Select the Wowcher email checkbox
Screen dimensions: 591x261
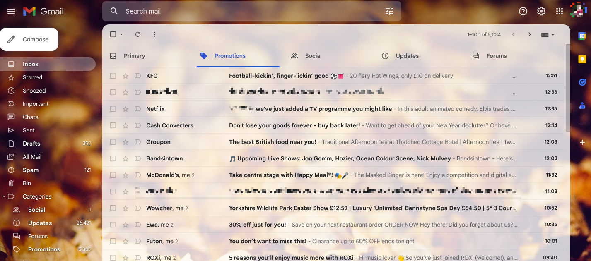click(x=113, y=208)
